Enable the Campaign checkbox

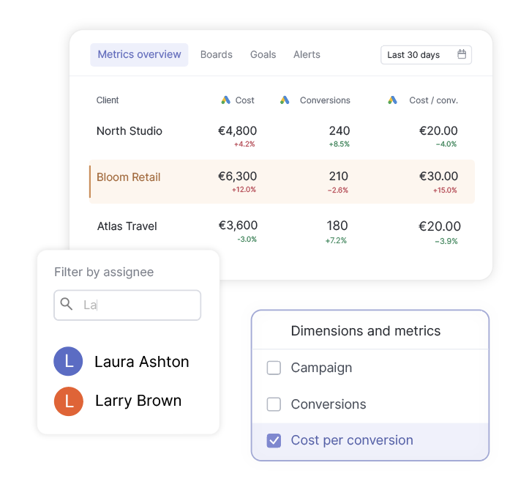pos(274,368)
